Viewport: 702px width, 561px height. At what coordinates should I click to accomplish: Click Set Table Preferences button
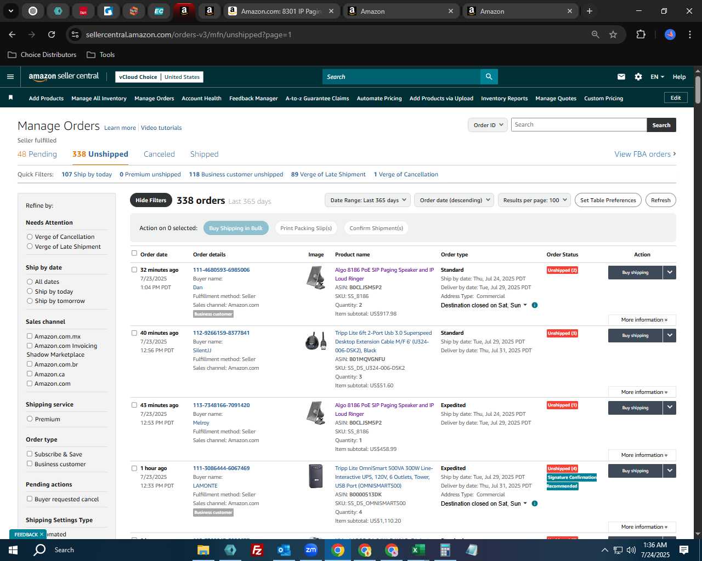pos(608,200)
